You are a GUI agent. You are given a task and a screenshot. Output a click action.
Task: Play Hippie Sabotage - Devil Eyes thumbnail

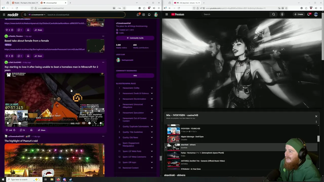pyautogui.click(x=174, y=139)
